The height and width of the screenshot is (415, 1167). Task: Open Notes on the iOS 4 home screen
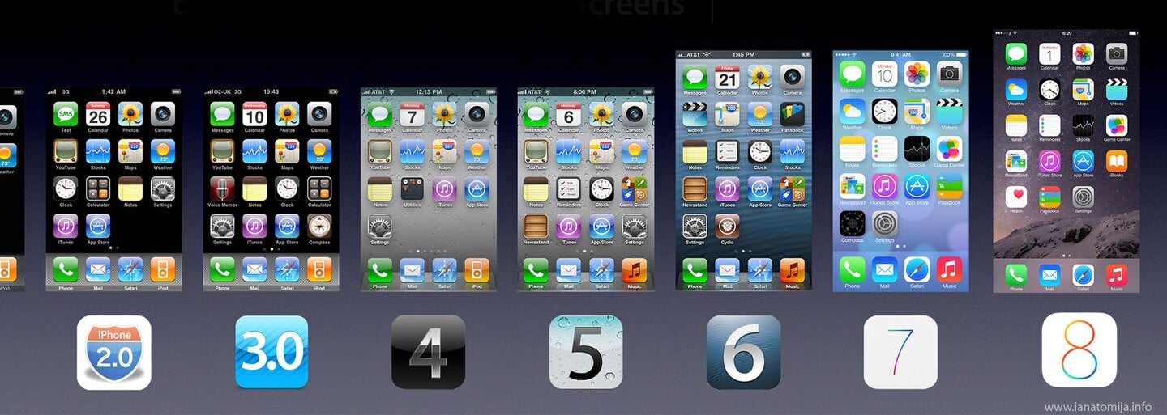(x=379, y=188)
